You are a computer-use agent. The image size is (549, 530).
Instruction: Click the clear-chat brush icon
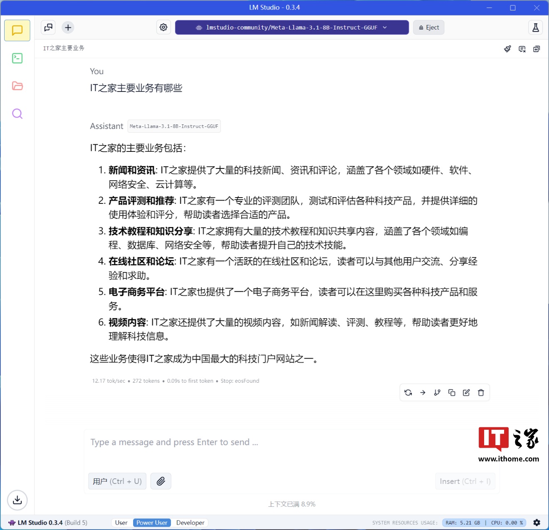click(507, 49)
